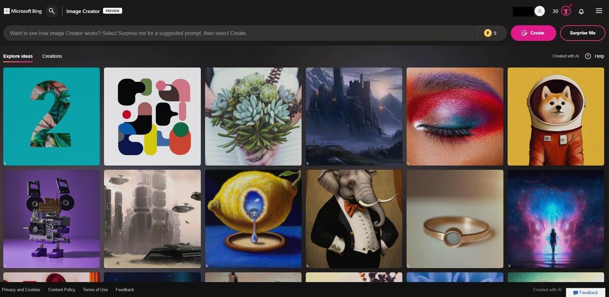Click the Help question mark icon
Viewport: 609px width, 297px height.
click(x=588, y=56)
